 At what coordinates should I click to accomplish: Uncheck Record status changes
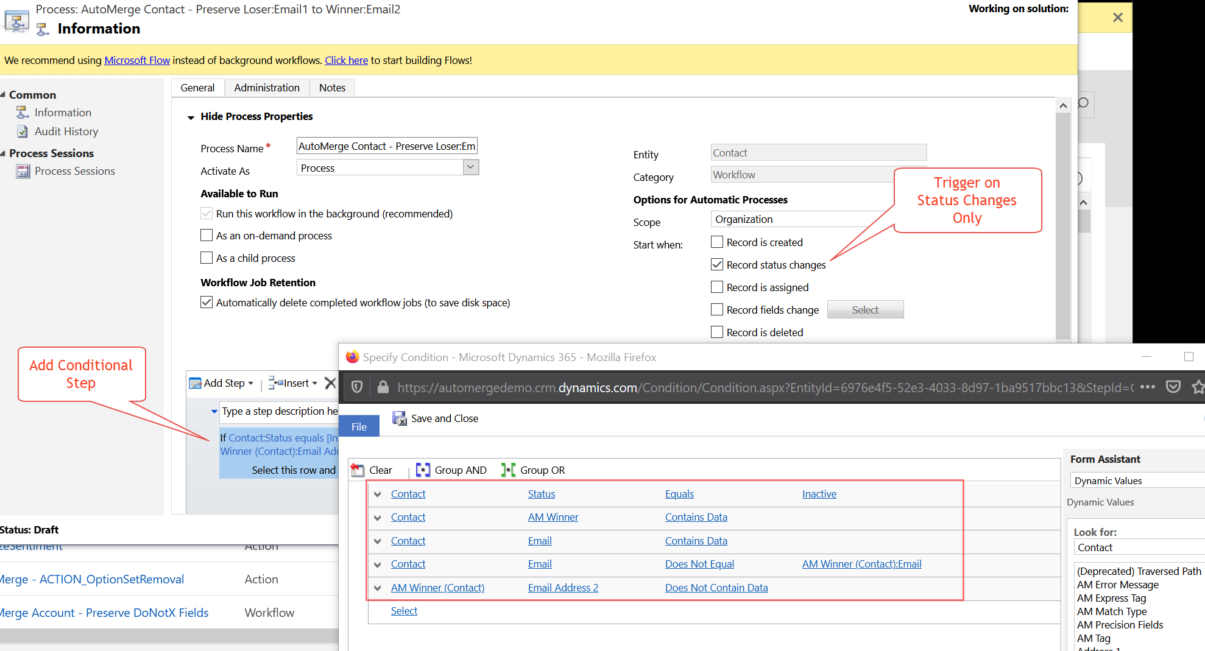click(717, 265)
